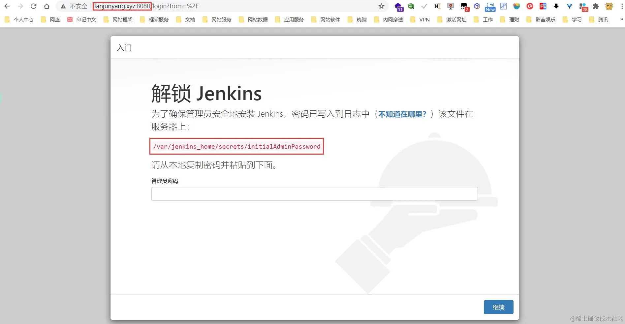This screenshot has width=625, height=324.
Task: Open the 工作 bookmark folder
Action: 484,20
